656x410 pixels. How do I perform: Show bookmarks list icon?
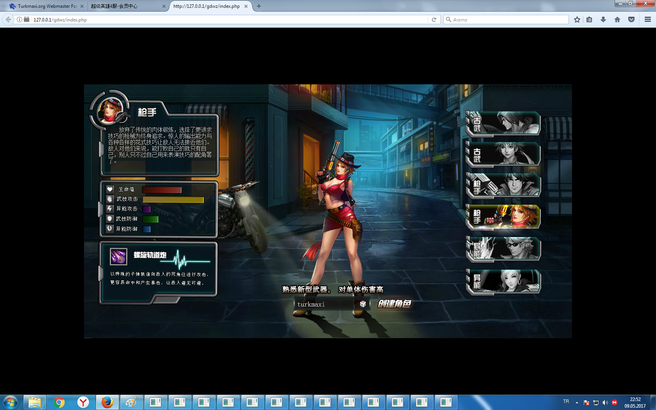pos(590,20)
